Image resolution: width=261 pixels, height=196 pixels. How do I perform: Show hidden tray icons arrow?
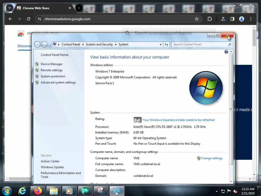click(217, 191)
